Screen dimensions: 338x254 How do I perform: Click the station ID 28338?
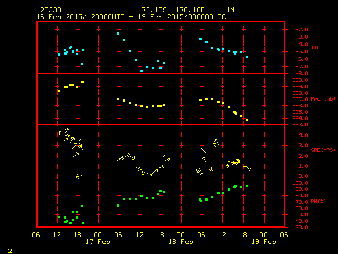tap(51, 10)
